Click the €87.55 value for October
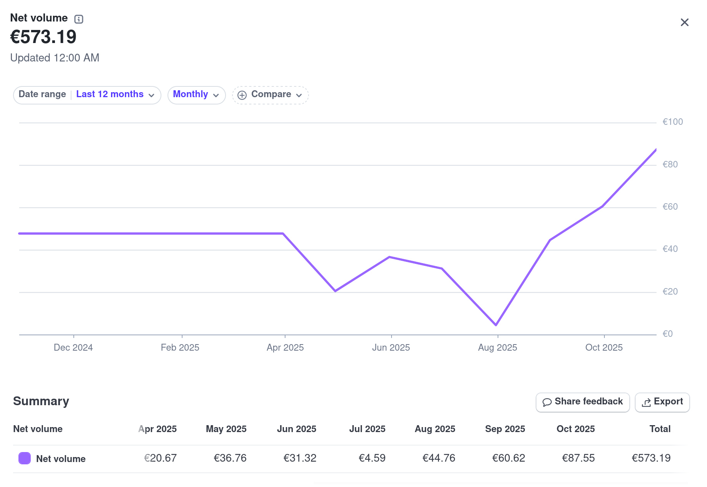 coord(578,458)
